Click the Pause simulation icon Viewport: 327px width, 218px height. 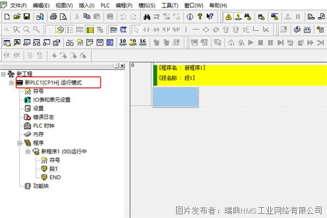270,42
